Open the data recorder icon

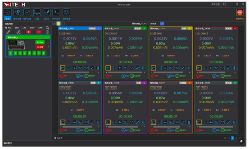coord(46,13)
